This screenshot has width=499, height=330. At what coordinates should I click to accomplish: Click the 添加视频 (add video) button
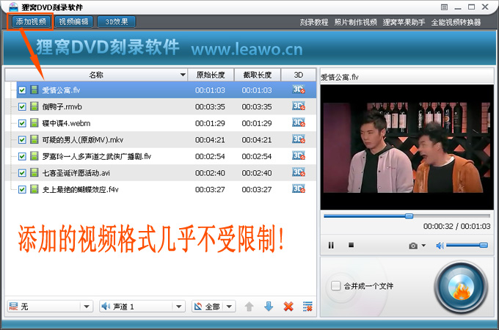point(31,21)
